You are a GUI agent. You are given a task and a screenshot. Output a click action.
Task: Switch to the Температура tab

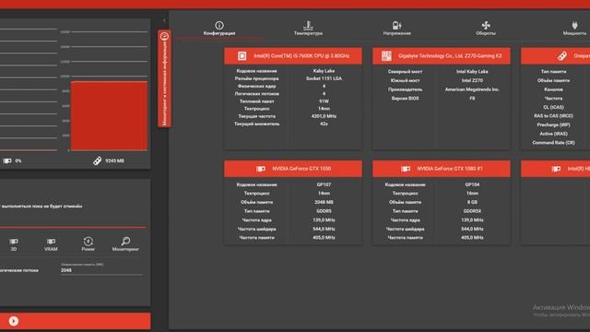coord(308,29)
